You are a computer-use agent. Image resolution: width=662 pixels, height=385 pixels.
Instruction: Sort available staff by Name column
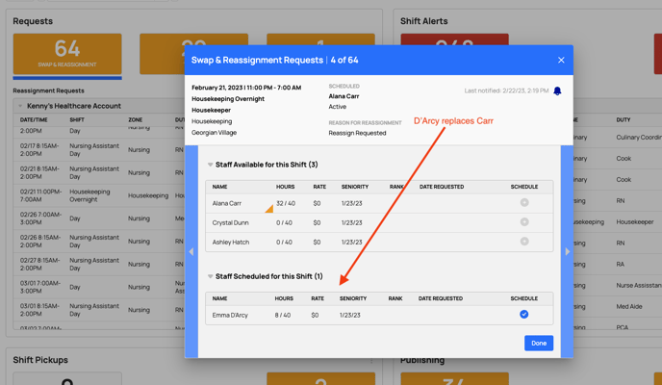click(x=219, y=187)
